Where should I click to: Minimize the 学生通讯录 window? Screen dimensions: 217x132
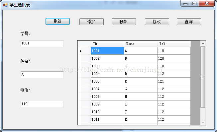[x=185, y=4]
